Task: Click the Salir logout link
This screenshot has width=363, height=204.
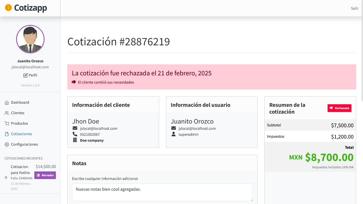Action: coord(354,8)
